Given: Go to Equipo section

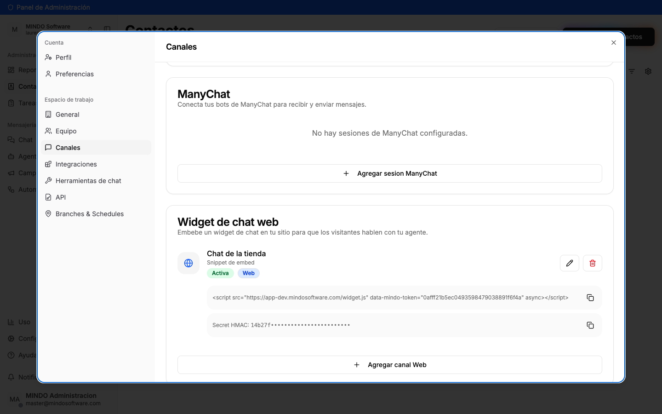Looking at the screenshot, I should click(x=96, y=131).
